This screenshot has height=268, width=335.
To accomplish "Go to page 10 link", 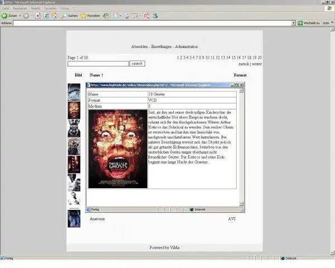I will pos(207,58).
